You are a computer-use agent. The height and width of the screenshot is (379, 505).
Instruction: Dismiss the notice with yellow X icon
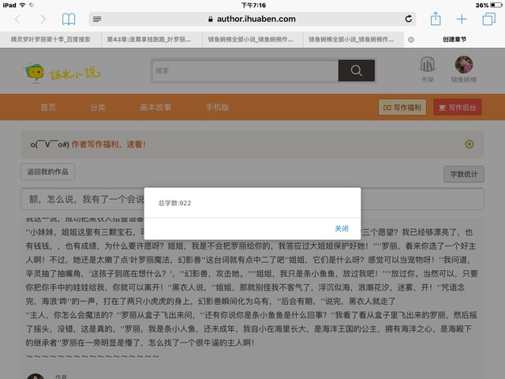(x=469, y=144)
